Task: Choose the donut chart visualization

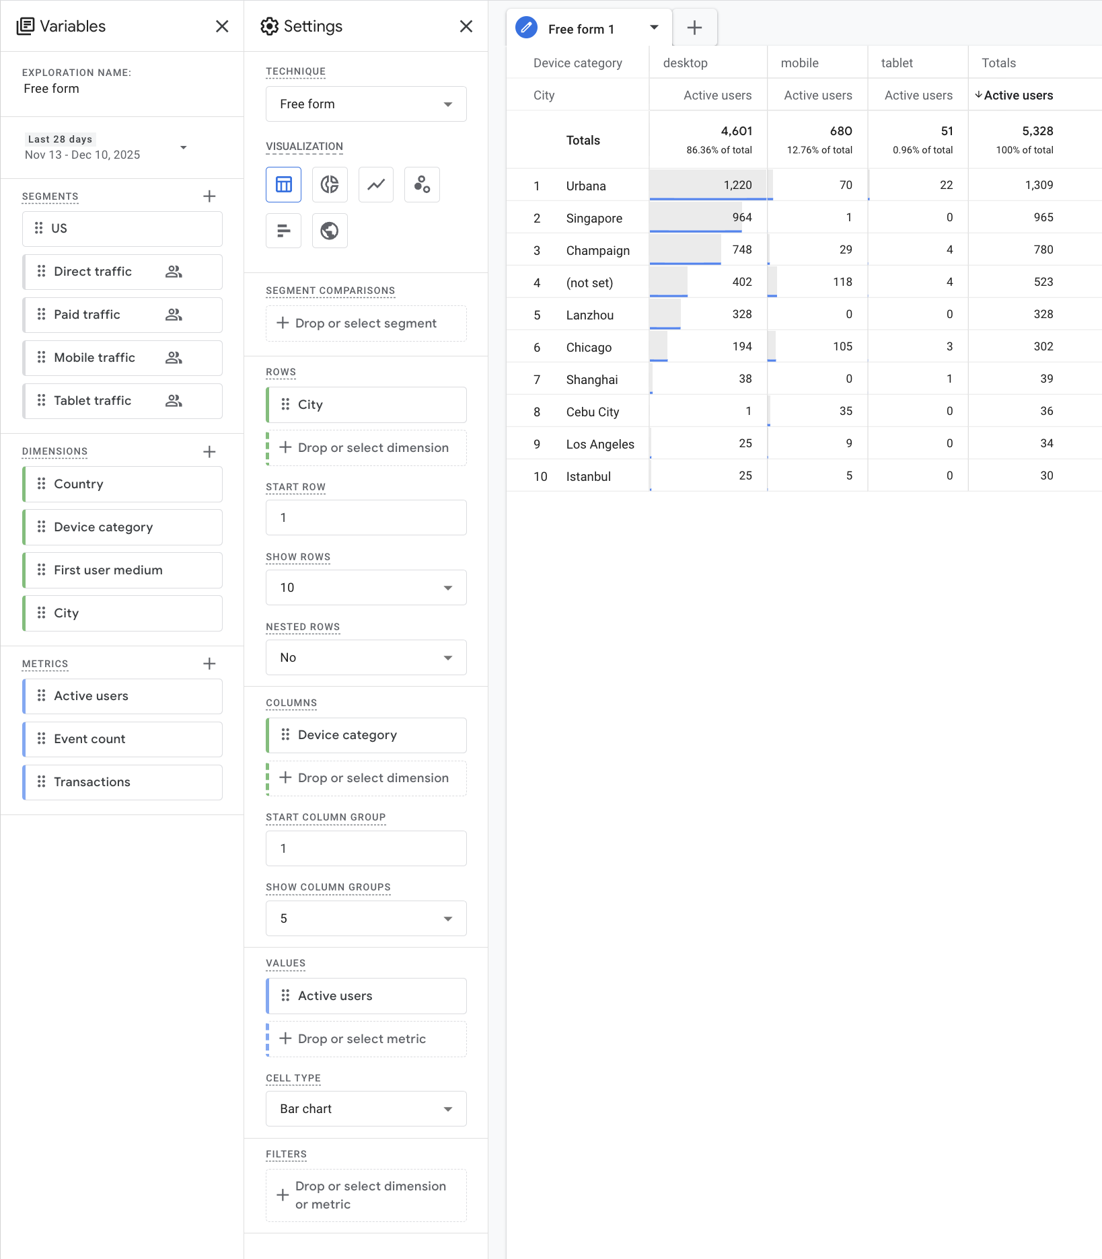Action: click(x=330, y=184)
